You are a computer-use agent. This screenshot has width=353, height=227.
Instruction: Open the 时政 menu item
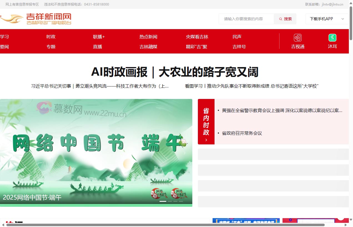point(51,36)
